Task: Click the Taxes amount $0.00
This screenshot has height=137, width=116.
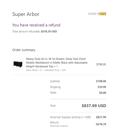Action: point(103,93)
